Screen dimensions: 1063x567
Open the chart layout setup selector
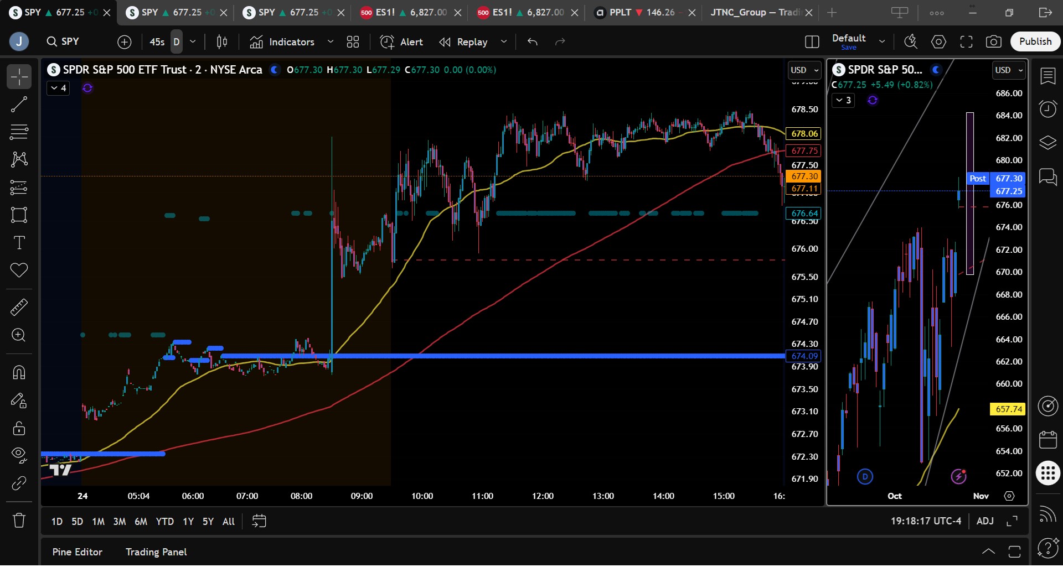812,41
